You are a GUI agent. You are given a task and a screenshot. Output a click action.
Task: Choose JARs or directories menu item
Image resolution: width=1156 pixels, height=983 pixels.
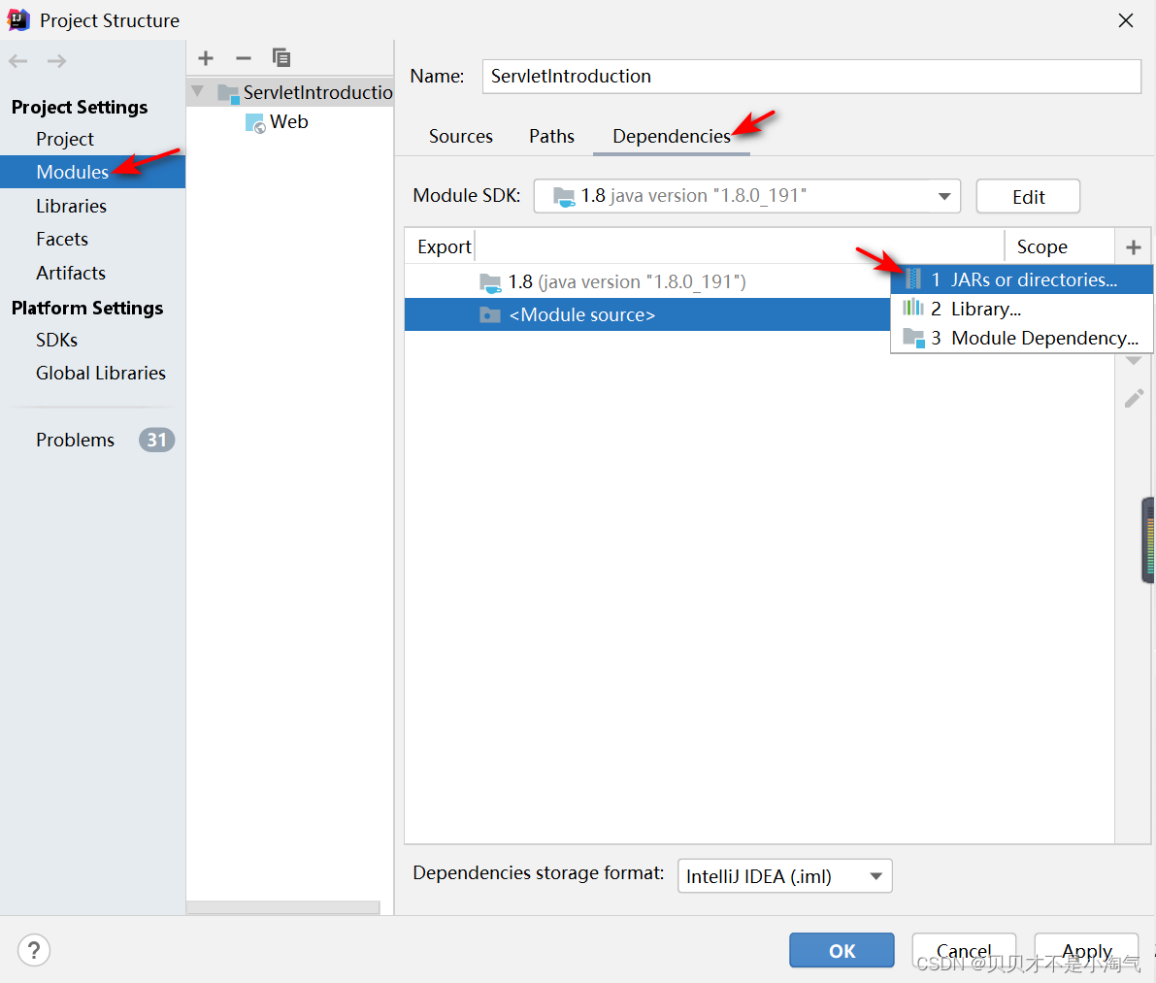point(1022,279)
